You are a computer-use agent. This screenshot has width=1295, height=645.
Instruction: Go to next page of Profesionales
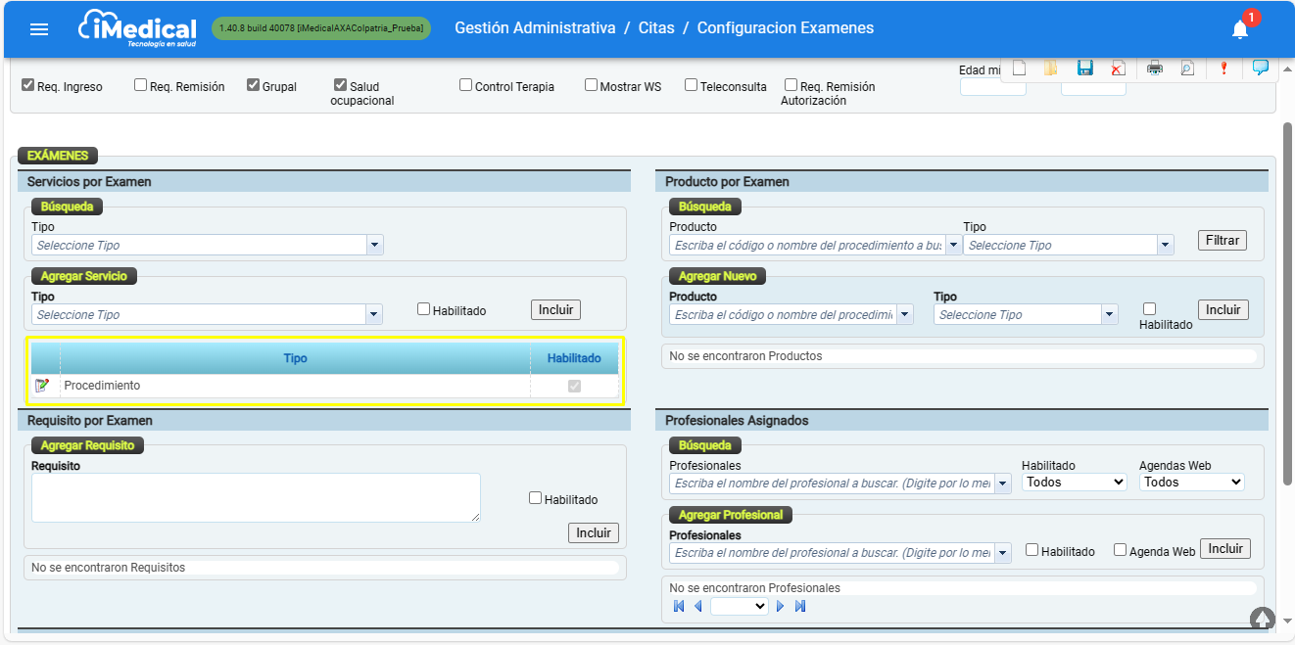point(781,607)
